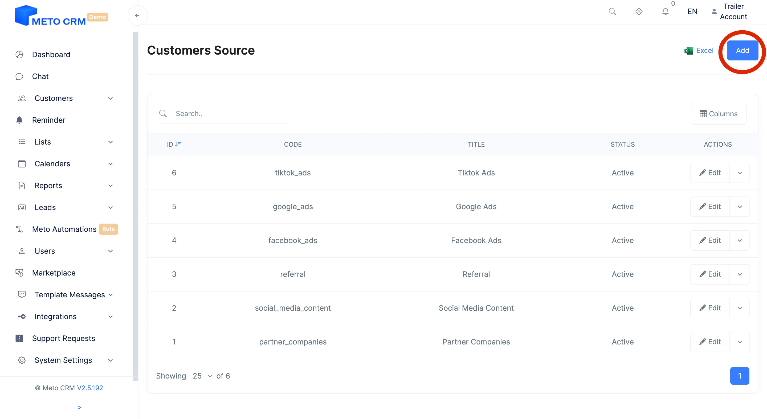Open the actions dropdown for partner_companies row
The width and height of the screenshot is (767, 419).
(740, 342)
